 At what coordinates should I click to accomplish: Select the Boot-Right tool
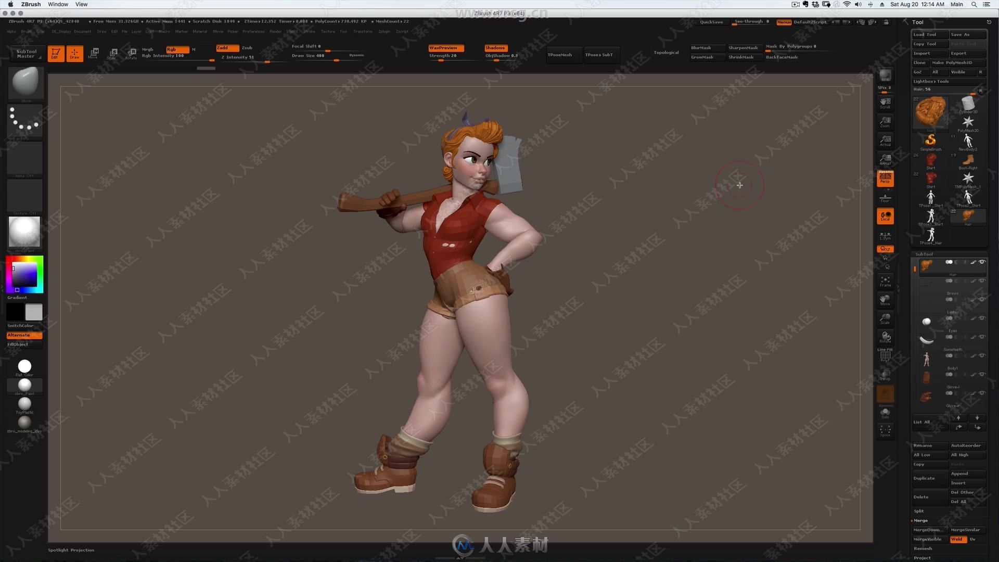click(x=968, y=160)
